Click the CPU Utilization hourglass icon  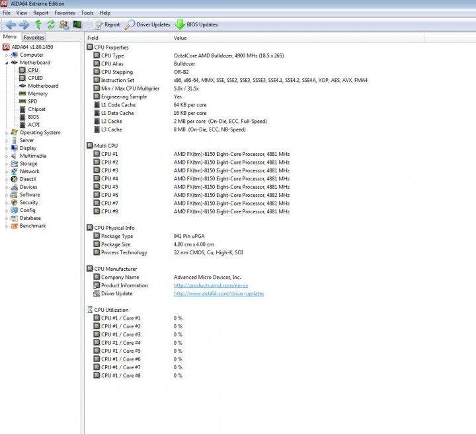pos(90,310)
